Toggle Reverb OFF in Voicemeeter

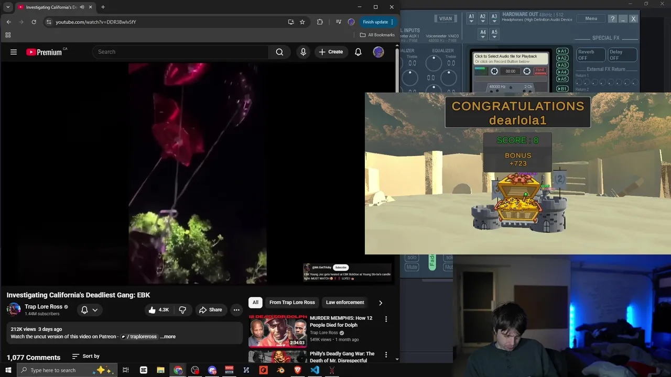pos(591,55)
